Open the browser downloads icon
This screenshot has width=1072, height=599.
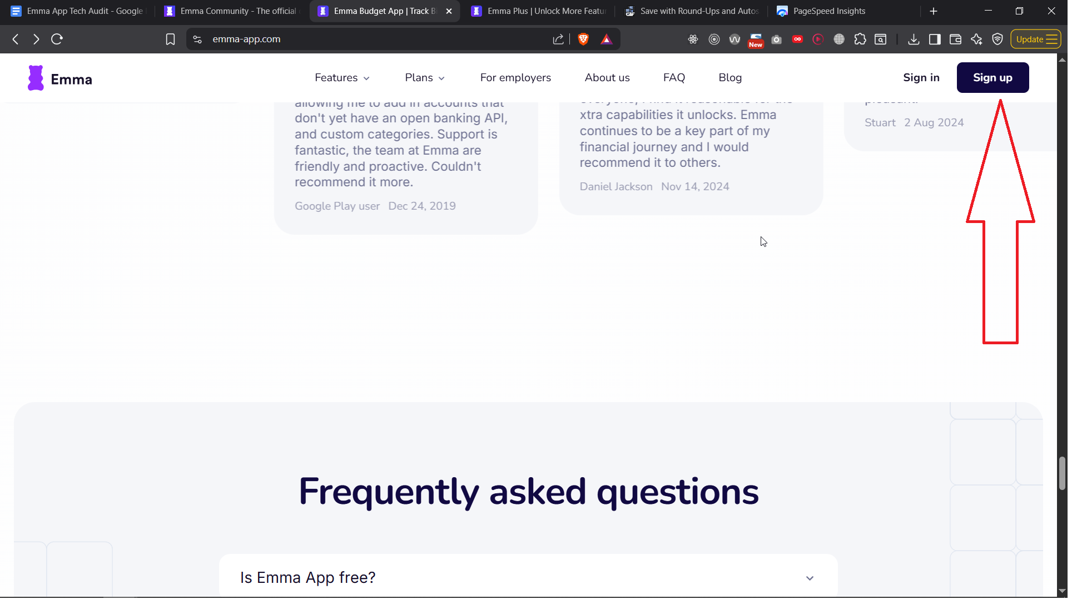(x=914, y=39)
